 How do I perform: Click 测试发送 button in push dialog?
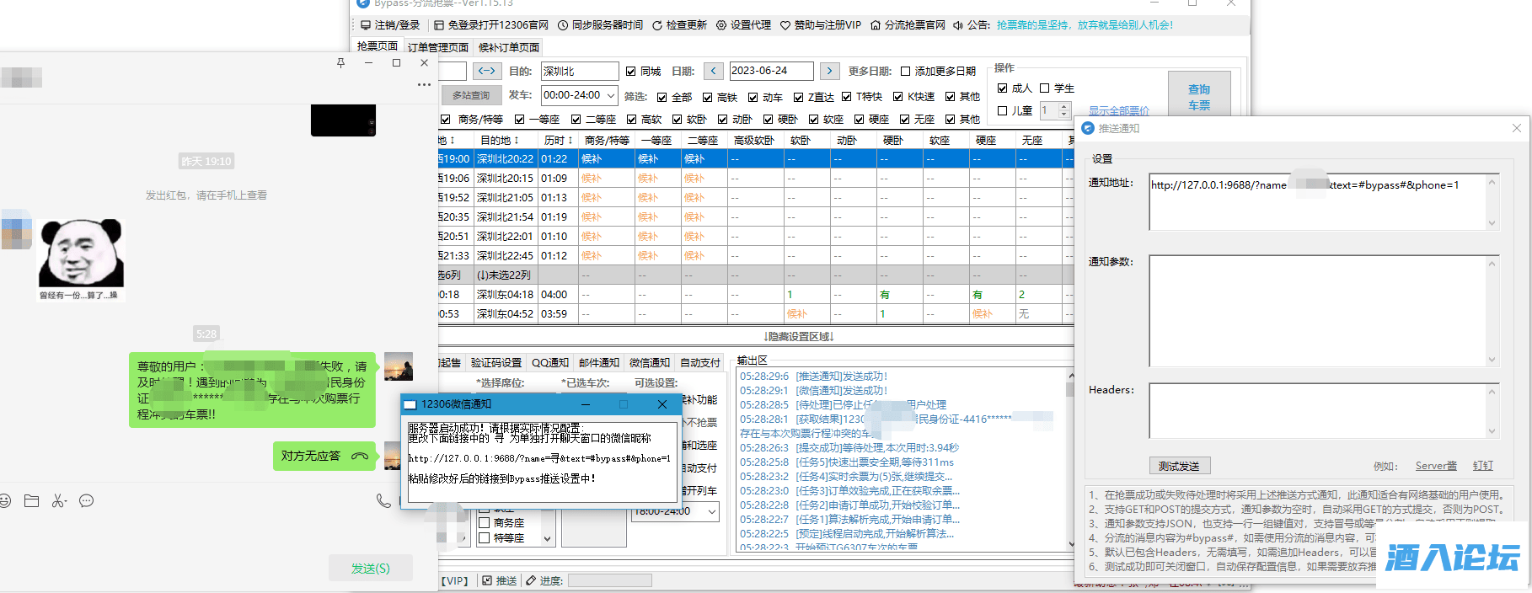click(x=1179, y=466)
